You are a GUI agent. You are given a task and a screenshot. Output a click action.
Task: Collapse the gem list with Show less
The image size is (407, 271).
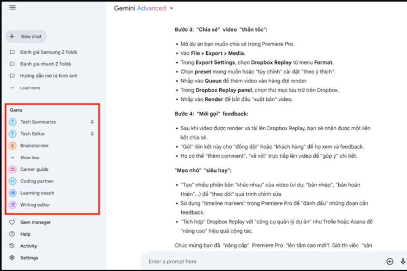[x=29, y=158]
